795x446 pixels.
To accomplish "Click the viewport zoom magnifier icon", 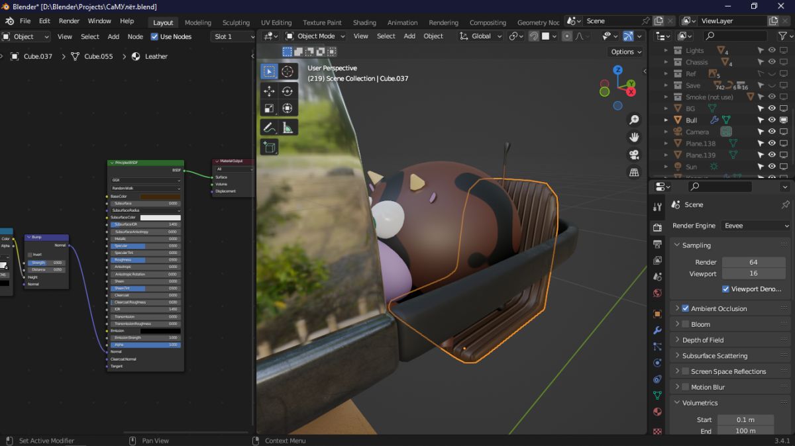I will pos(634,120).
